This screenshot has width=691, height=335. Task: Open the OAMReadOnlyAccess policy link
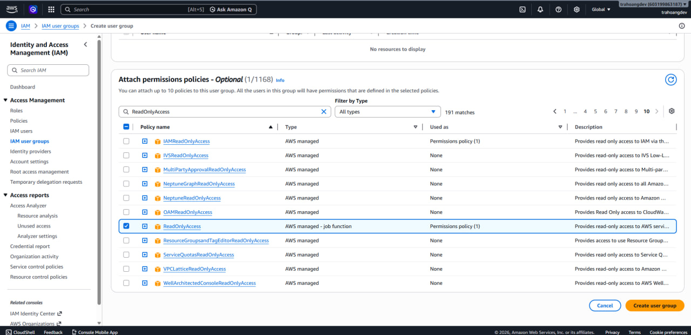(188, 212)
